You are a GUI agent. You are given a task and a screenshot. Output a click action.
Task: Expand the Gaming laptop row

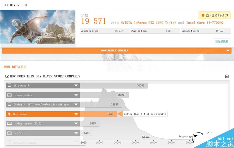click(76, 95)
